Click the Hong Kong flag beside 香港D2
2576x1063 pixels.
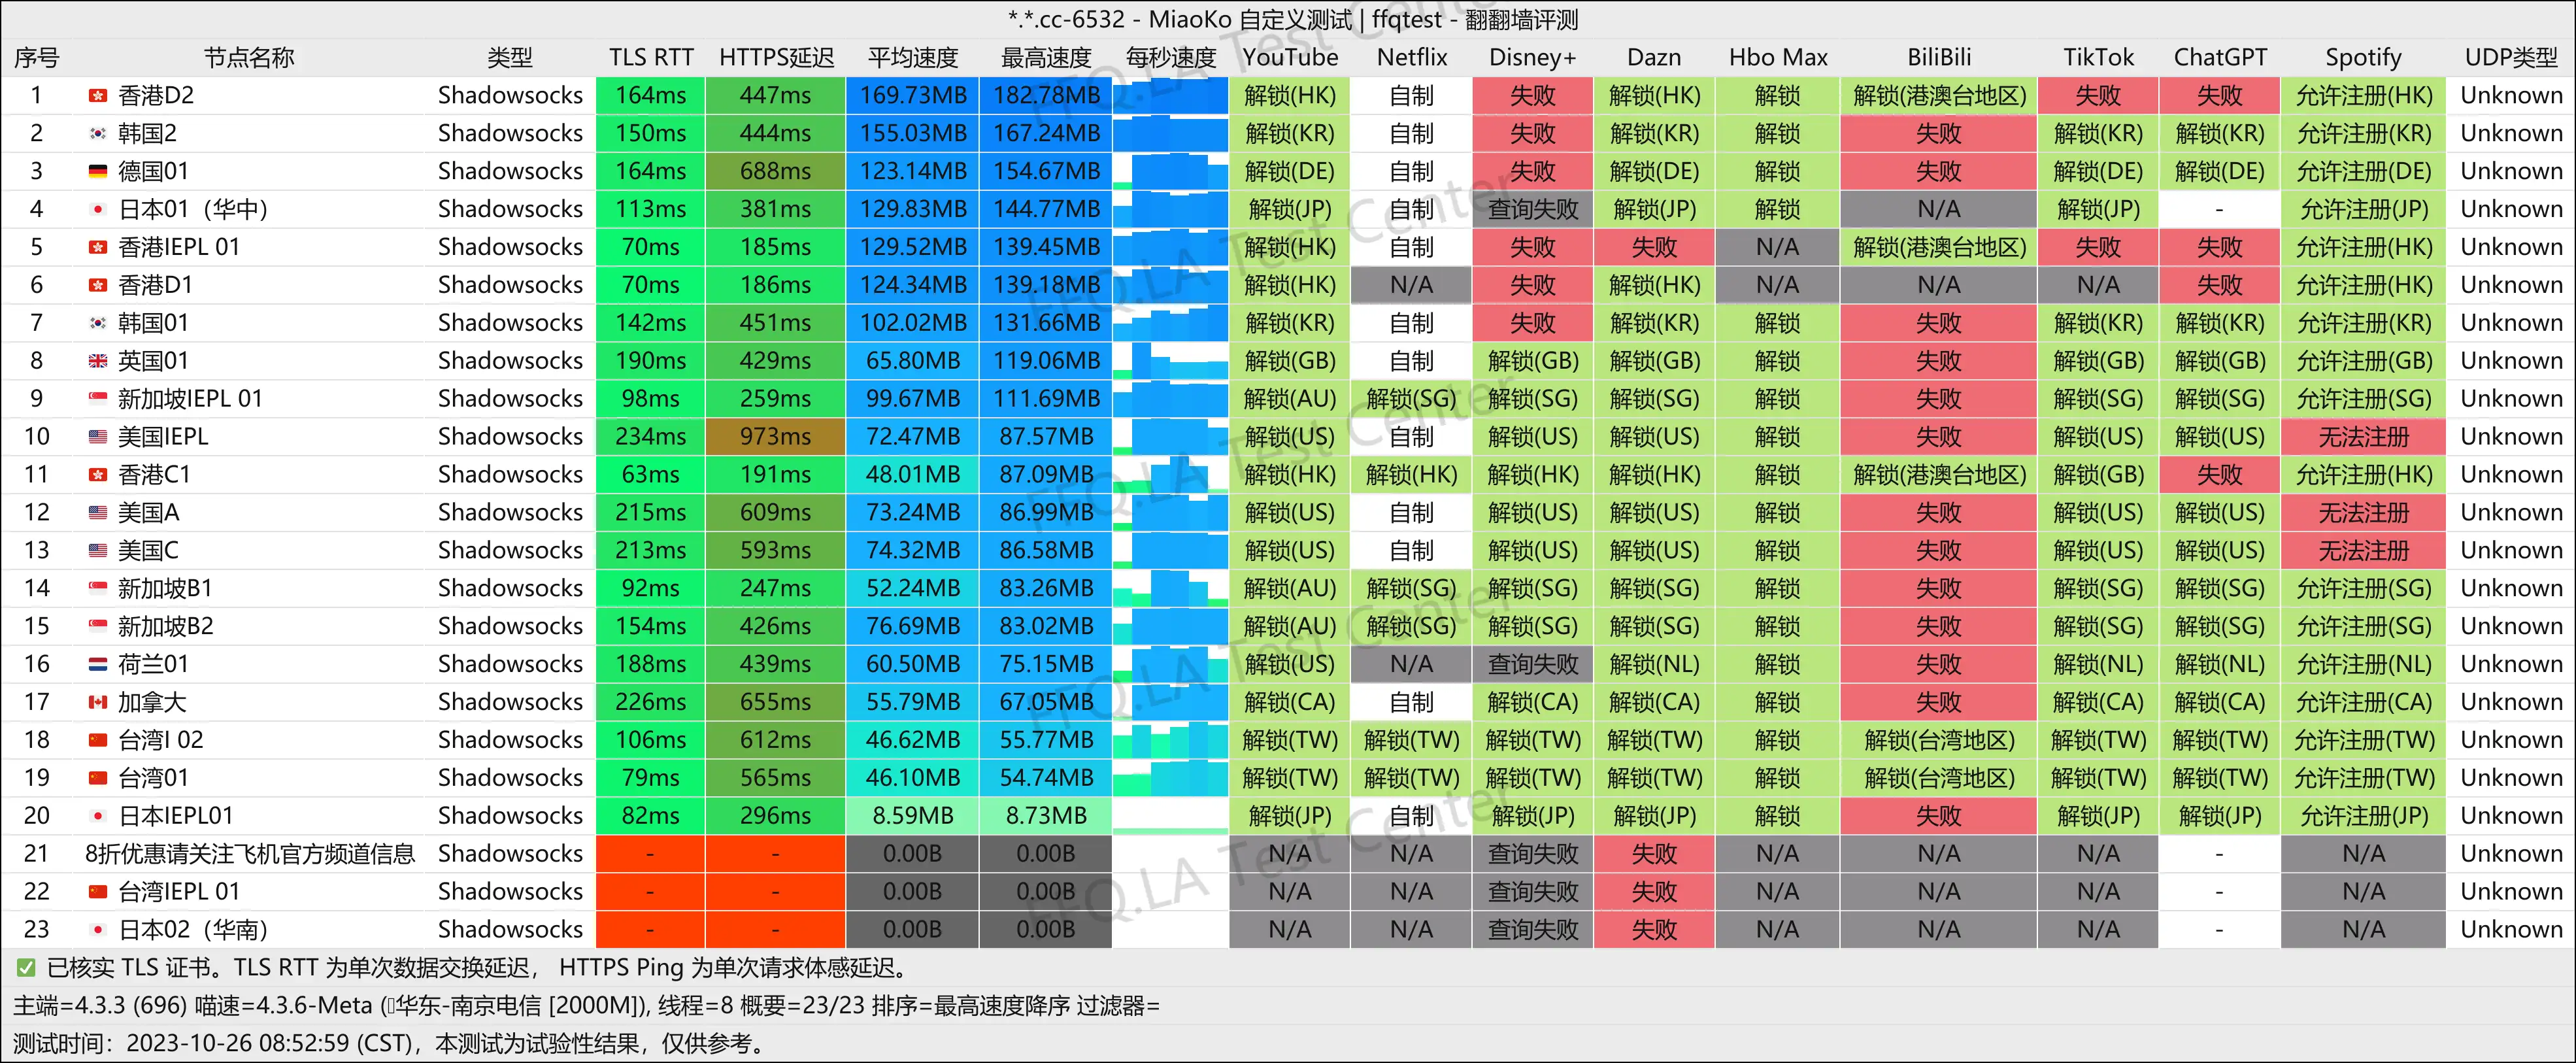click(x=97, y=96)
